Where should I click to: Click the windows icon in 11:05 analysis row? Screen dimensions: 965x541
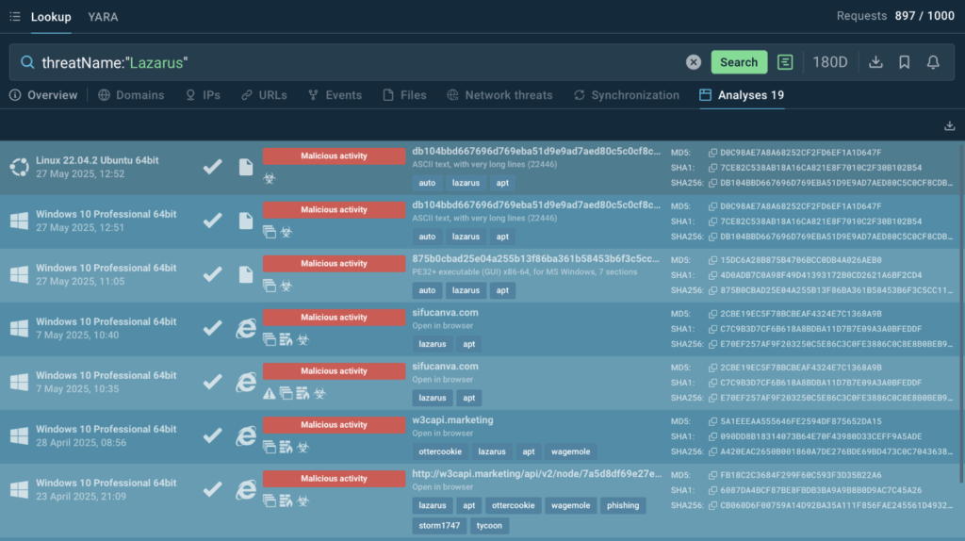(x=19, y=274)
